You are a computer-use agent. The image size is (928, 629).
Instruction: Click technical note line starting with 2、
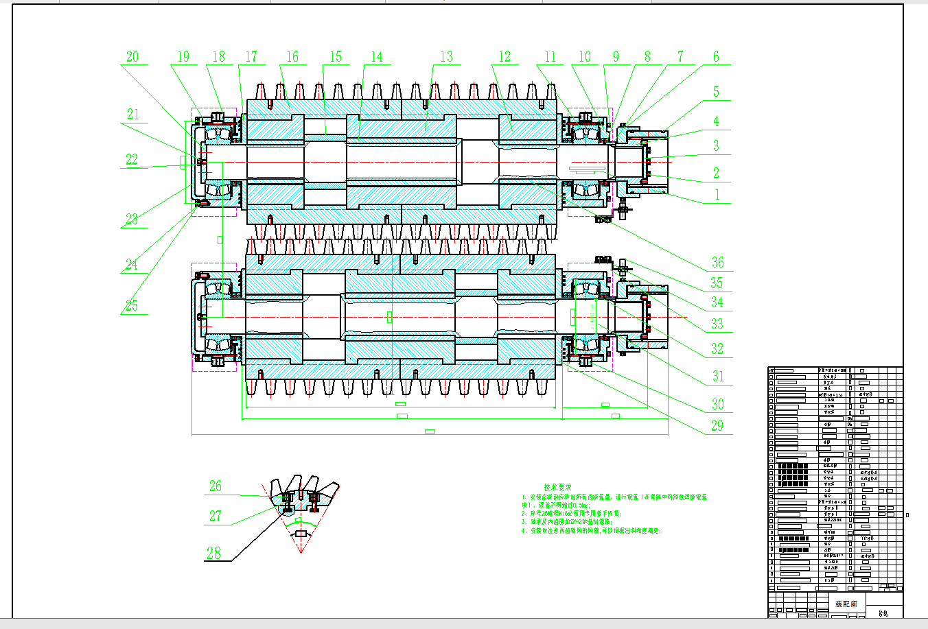tap(571, 513)
